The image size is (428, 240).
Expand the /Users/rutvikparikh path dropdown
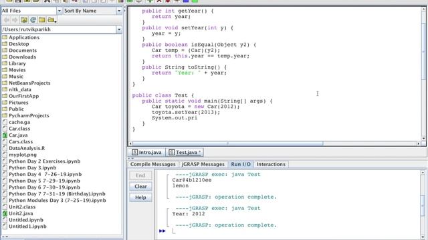click(x=119, y=29)
